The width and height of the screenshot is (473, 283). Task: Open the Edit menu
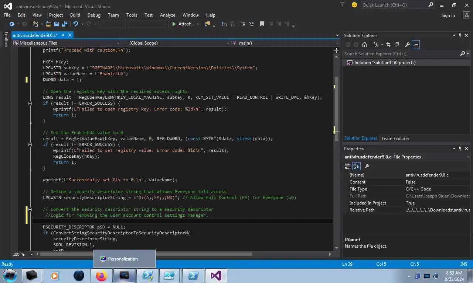(x=21, y=15)
